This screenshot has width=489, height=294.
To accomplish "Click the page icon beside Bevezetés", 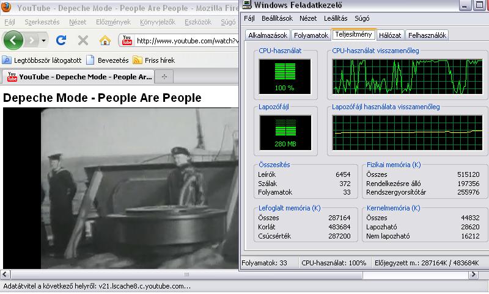I will point(90,60).
